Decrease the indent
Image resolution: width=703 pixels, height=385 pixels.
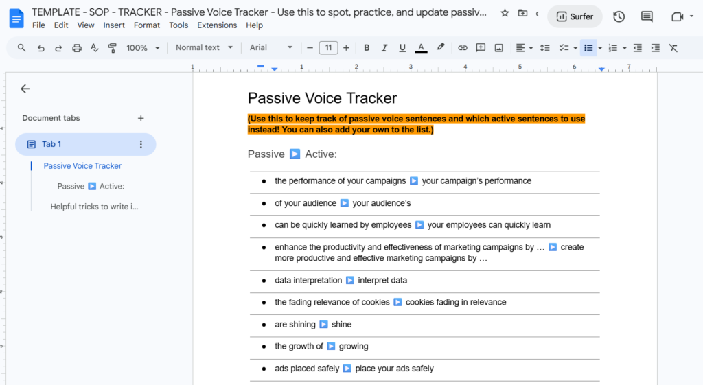(x=638, y=48)
